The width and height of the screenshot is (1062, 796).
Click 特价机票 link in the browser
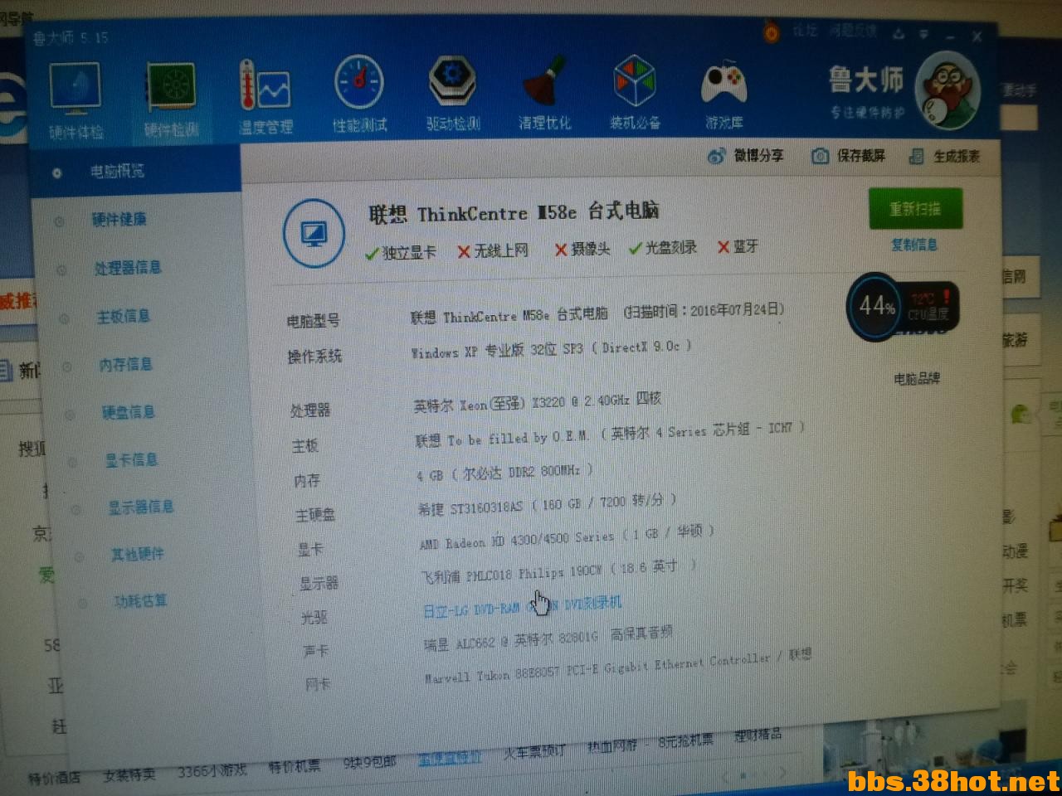pos(295,766)
